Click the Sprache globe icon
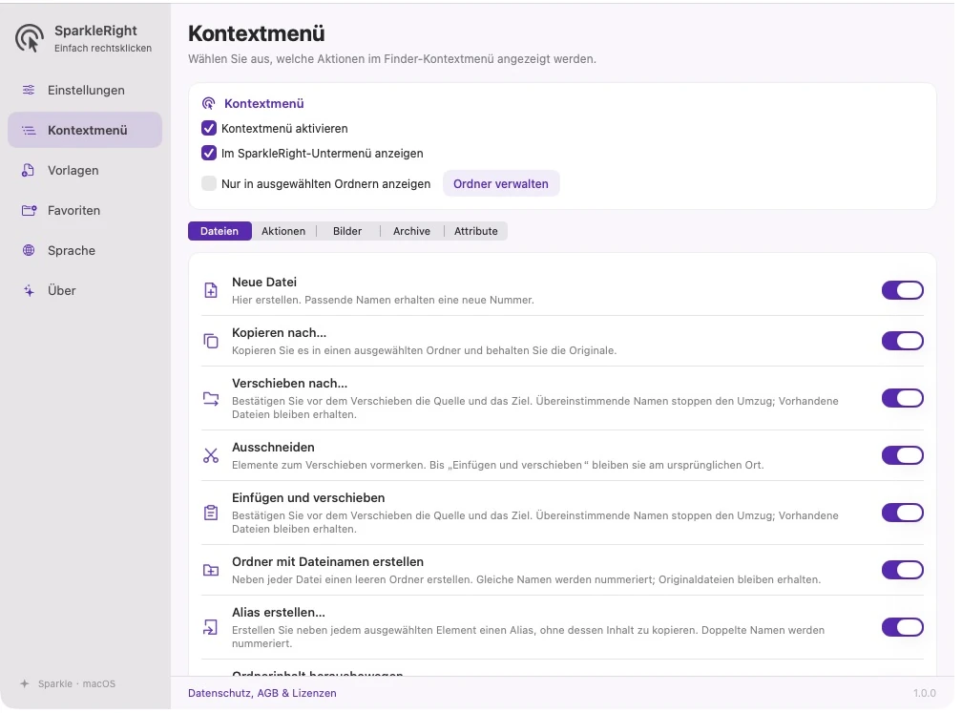 [29, 250]
